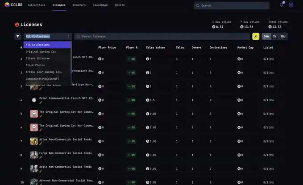This screenshot has width=303, height=185.
Task: Click the pencil icon under Color Commemorative Launch NFT
Action: tap(41, 102)
